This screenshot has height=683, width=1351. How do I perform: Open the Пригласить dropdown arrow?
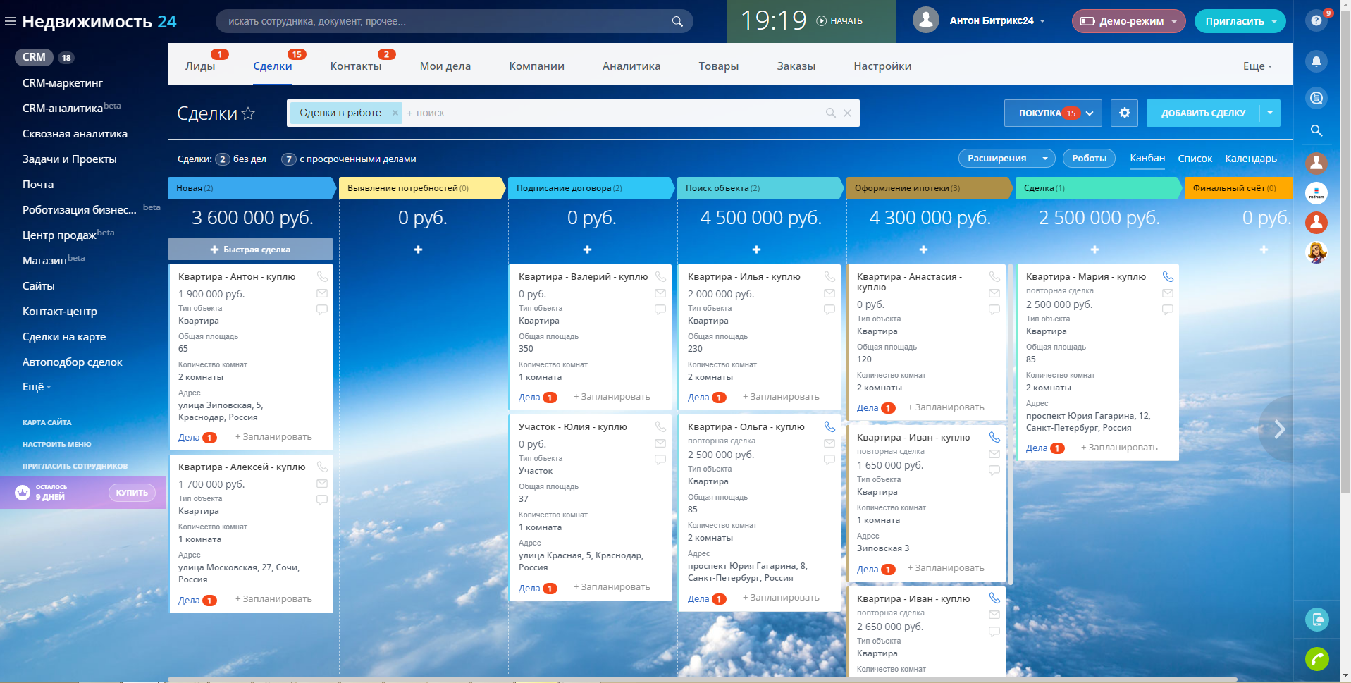pyautogui.click(x=1274, y=21)
